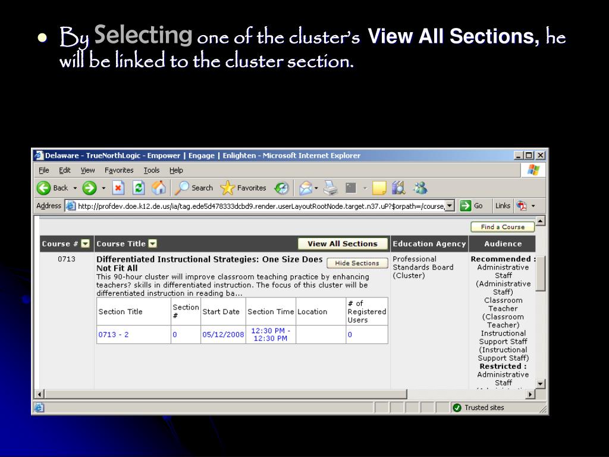Open section link 0713 - 2
This screenshot has width=609, height=457.
click(x=114, y=334)
